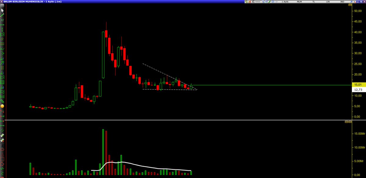Select the green pencil trend line tool
366x178 pixels.
coord(2,15)
